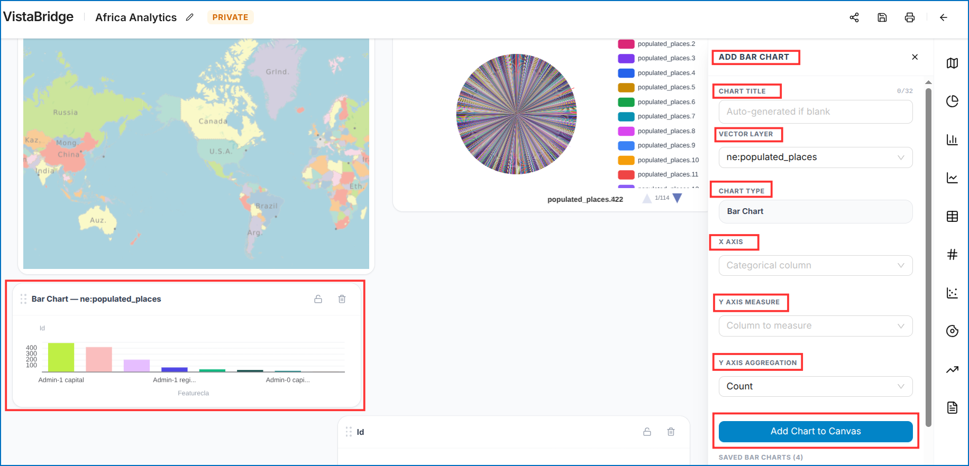Click Add Chart to Canvas button
The height and width of the screenshot is (466, 969).
[x=816, y=432]
